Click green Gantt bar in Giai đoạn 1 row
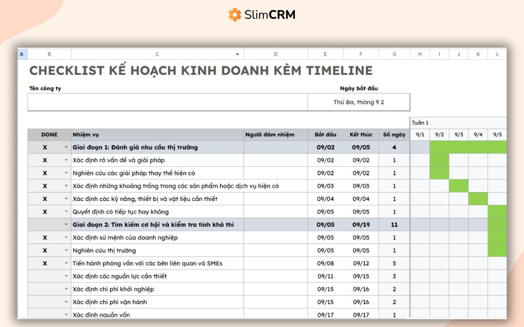 [x=468, y=147]
